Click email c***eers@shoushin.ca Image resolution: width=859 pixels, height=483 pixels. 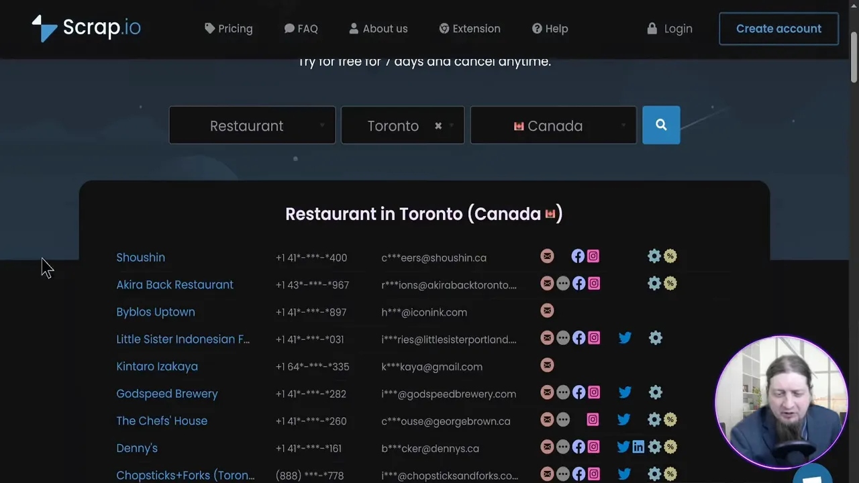pyautogui.click(x=434, y=258)
